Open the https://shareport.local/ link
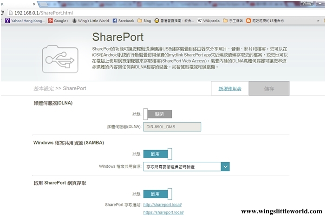326x218 pixels. pos(163,212)
